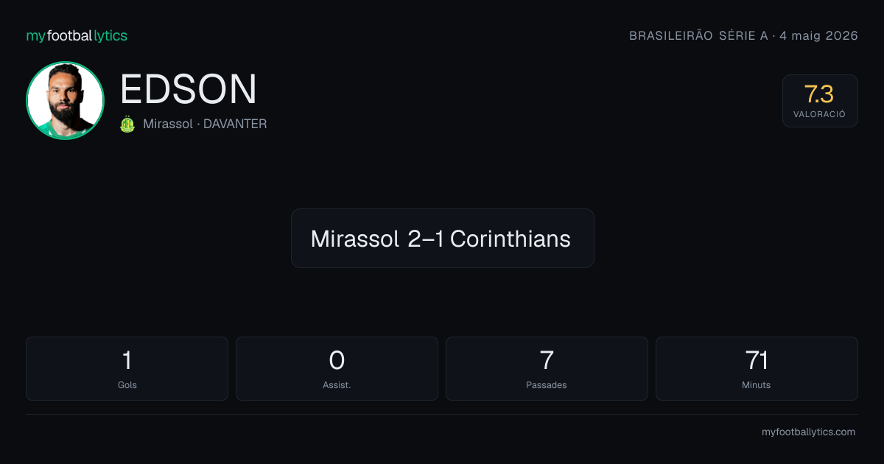Click the Mirassol club crest icon
Screen dimensions: 884x464
click(x=127, y=124)
